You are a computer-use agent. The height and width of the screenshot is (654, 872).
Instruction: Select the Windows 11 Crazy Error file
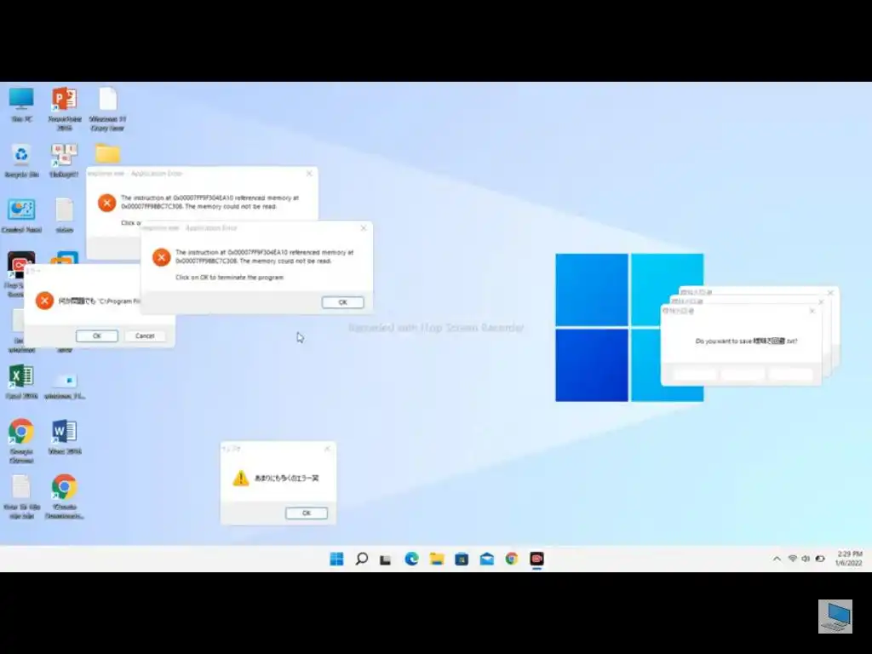(107, 108)
